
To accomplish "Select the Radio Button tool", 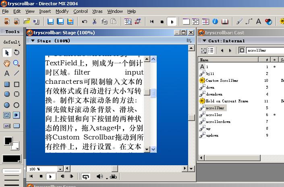I will [x=16, y=115].
